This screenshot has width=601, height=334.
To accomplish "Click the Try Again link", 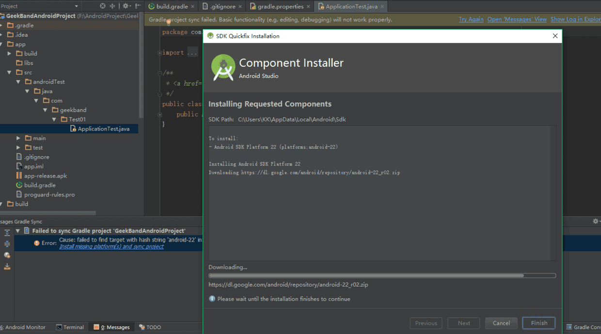I will click(471, 19).
